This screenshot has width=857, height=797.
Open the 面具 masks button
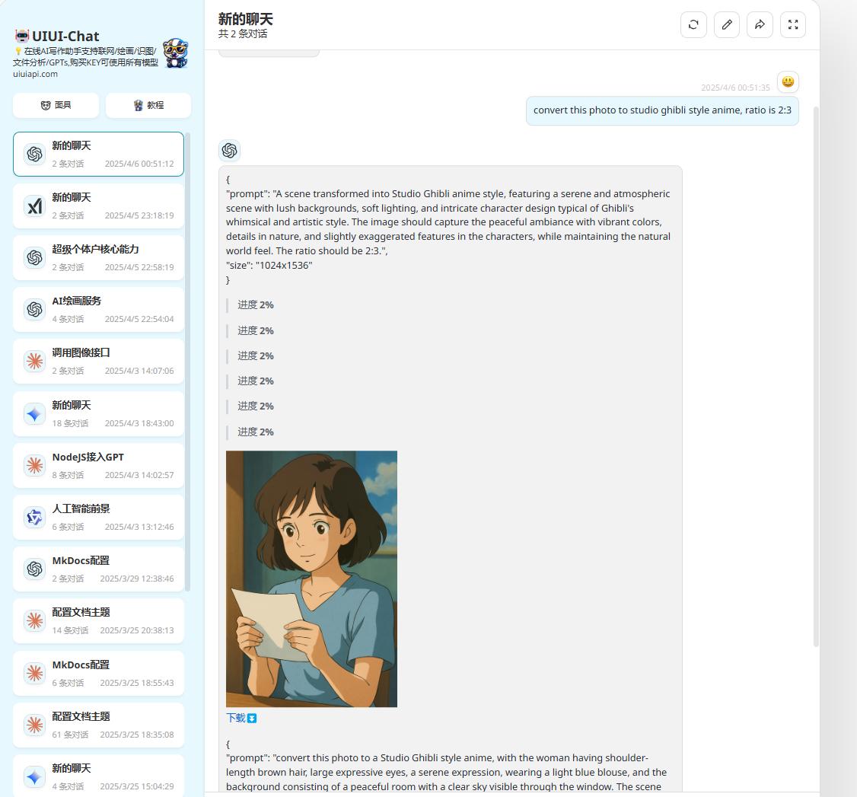[56, 106]
